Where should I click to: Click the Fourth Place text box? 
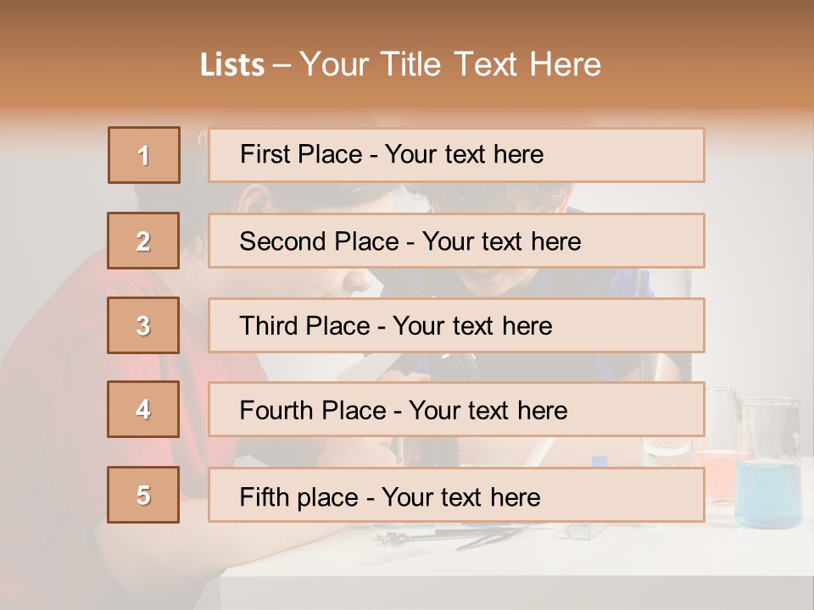click(456, 410)
